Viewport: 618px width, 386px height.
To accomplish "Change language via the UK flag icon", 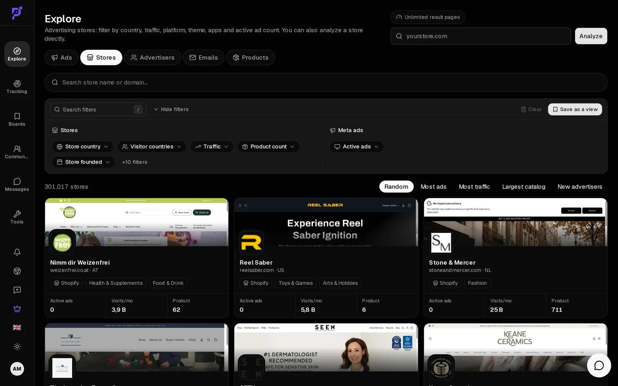I will (x=17, y=327).
